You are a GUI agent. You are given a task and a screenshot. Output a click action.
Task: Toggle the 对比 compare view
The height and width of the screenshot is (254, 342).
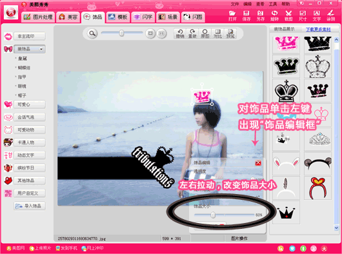217,34
